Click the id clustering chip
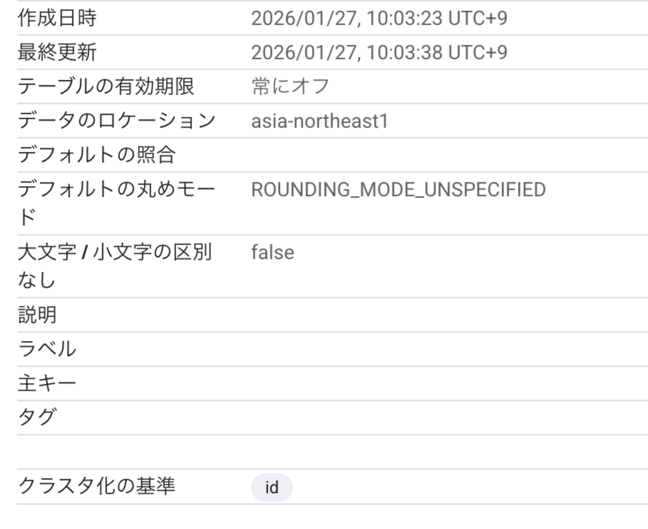This screenshot has height=529, width=648. pos(272,487)
